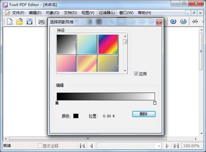The image size is (206, 152).
Task: Go to next page in status bar
Action: click(167, 146)
